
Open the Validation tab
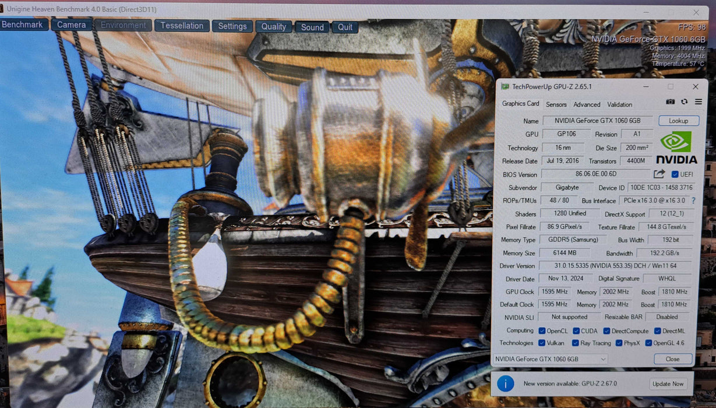[x=619, y=104]
